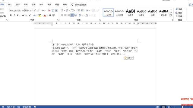The width and height of the screenshot is (193, 108).
Task: Click the Align Right icon
Action: [69, 15]
